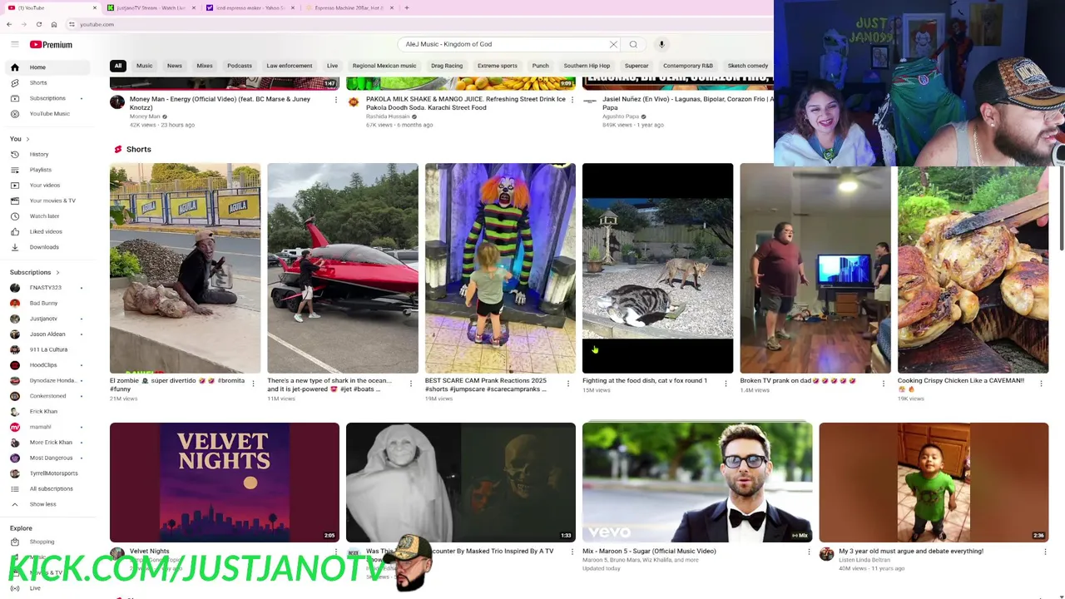Open options for BEST SCARE CAM short

[568, 384]
